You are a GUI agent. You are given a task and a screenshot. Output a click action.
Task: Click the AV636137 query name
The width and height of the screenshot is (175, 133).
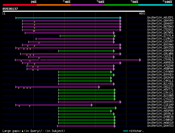click(10, 9)
